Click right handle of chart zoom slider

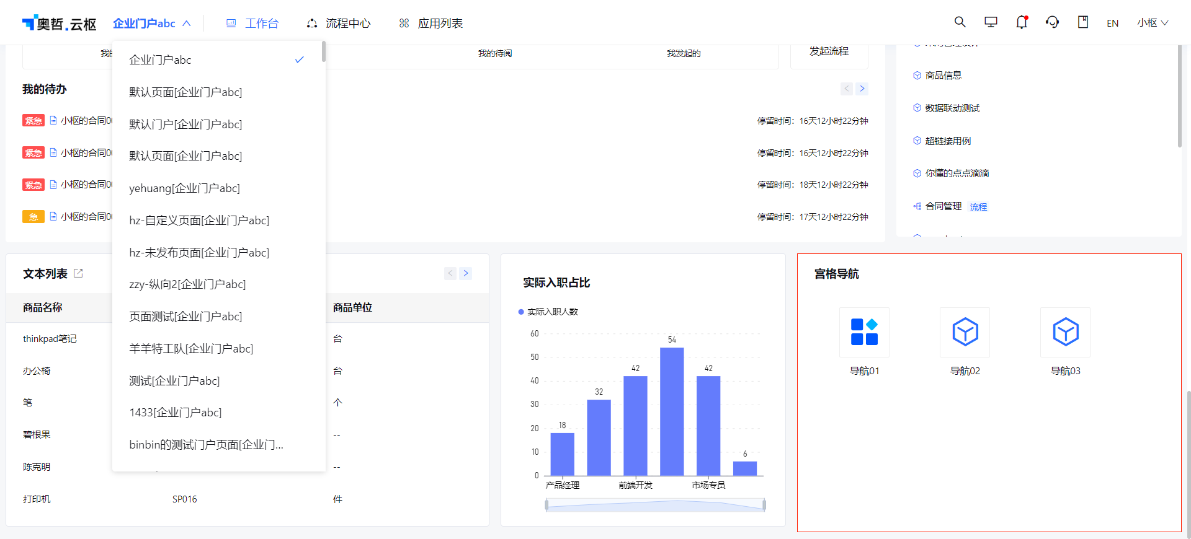click(x=764, y=505)
